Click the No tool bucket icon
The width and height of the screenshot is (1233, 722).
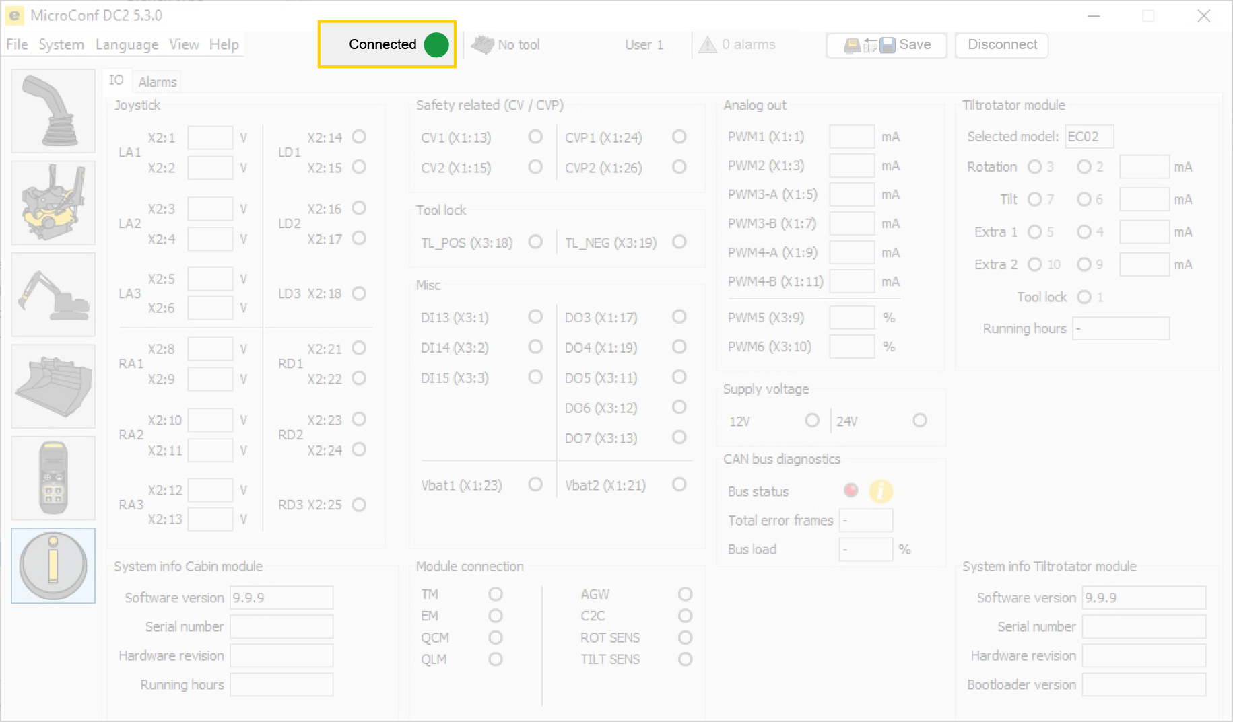coord(482,45)
